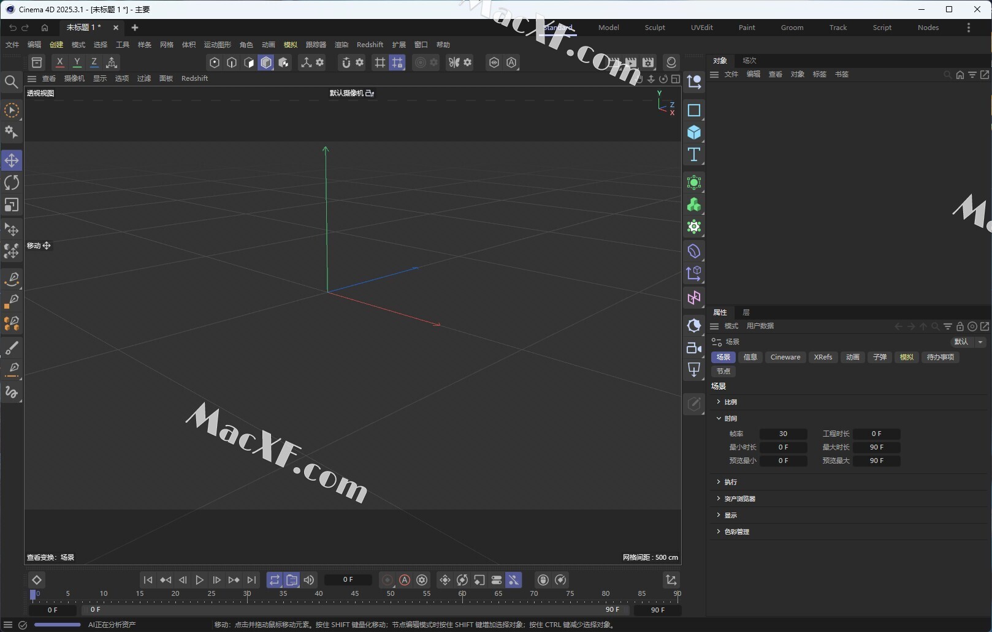Open the coordinate system tool icon
The image size is (992, 632).
tap(112, 62)
